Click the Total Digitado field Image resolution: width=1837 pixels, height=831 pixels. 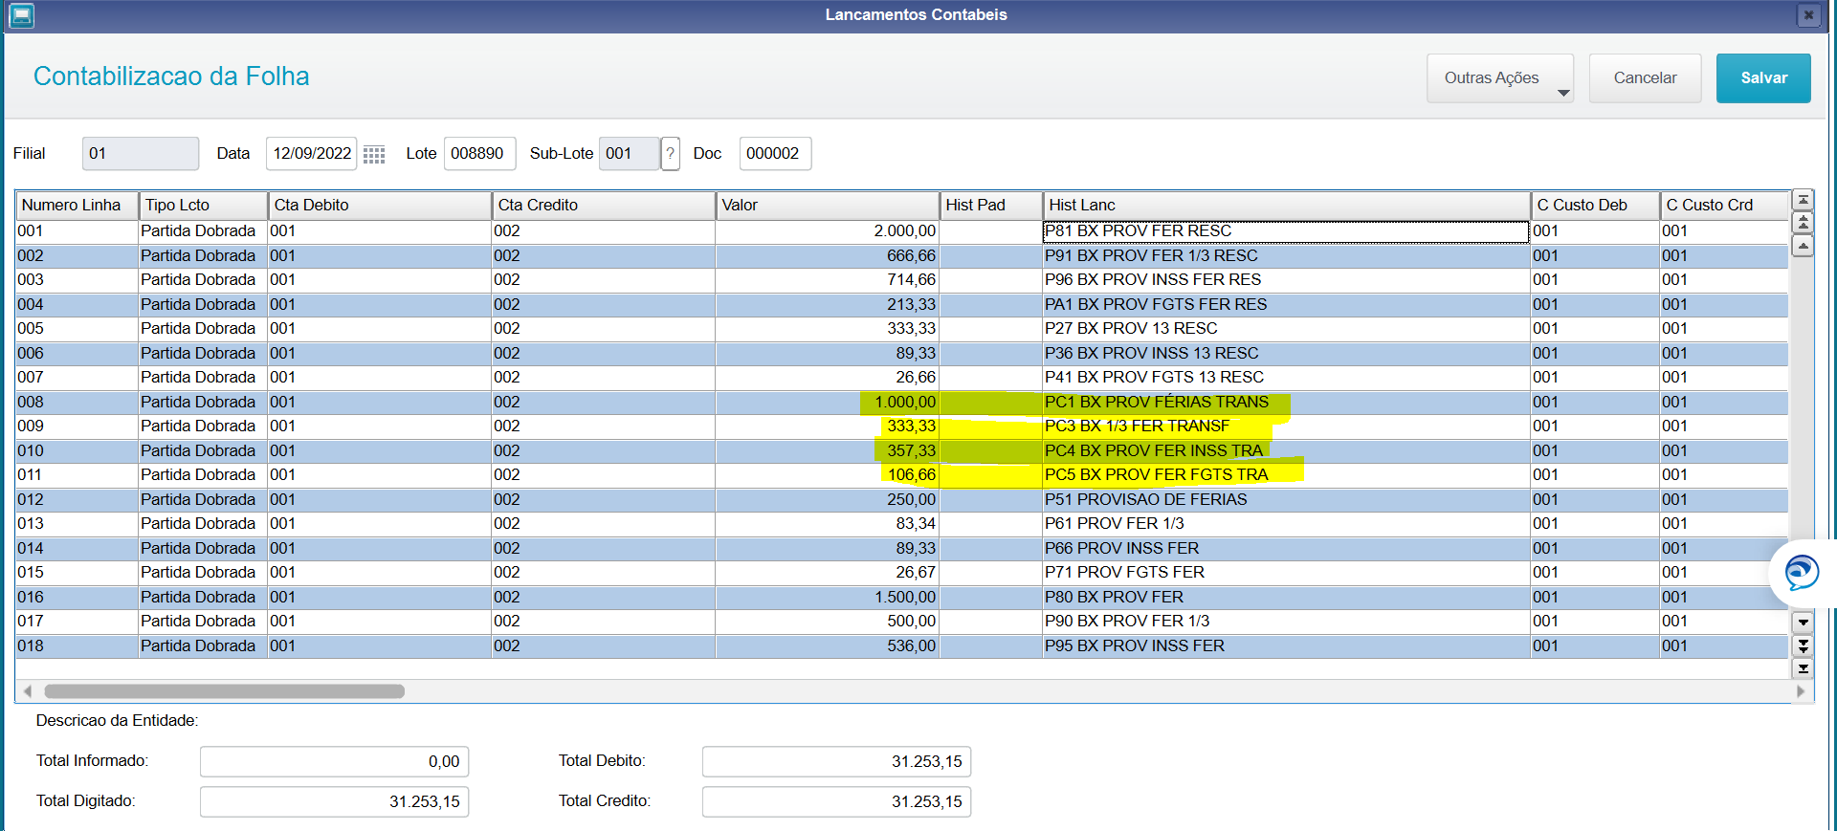click(x=334, y=801)
